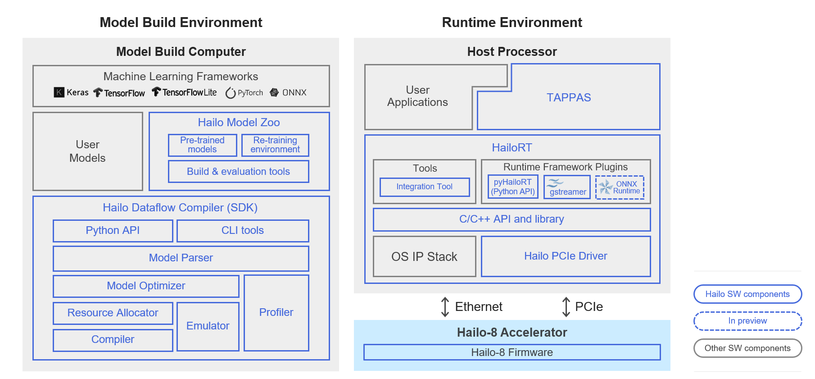Click the Compiler block
The height and width of the screenshot is (379, 815).
click(x=113, y=340)
